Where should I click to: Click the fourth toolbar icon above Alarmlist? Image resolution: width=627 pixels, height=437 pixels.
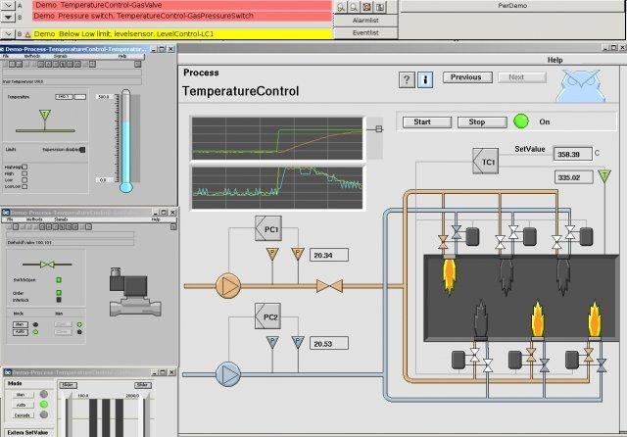point(380,7)
